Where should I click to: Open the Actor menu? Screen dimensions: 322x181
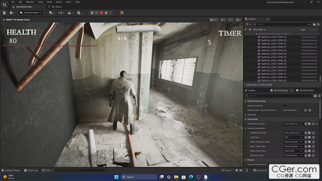[x=68, y=2]
